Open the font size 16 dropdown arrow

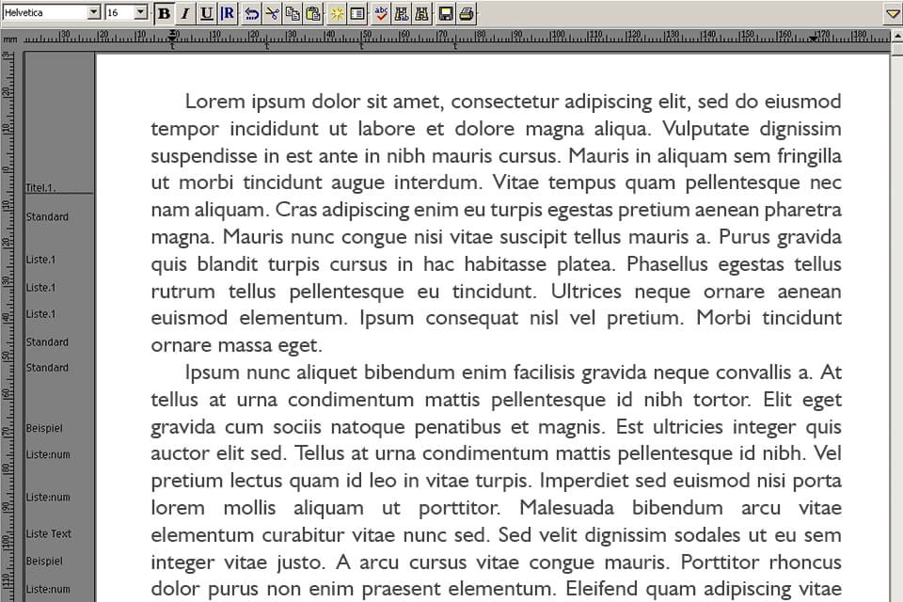(x=141, y=12)
